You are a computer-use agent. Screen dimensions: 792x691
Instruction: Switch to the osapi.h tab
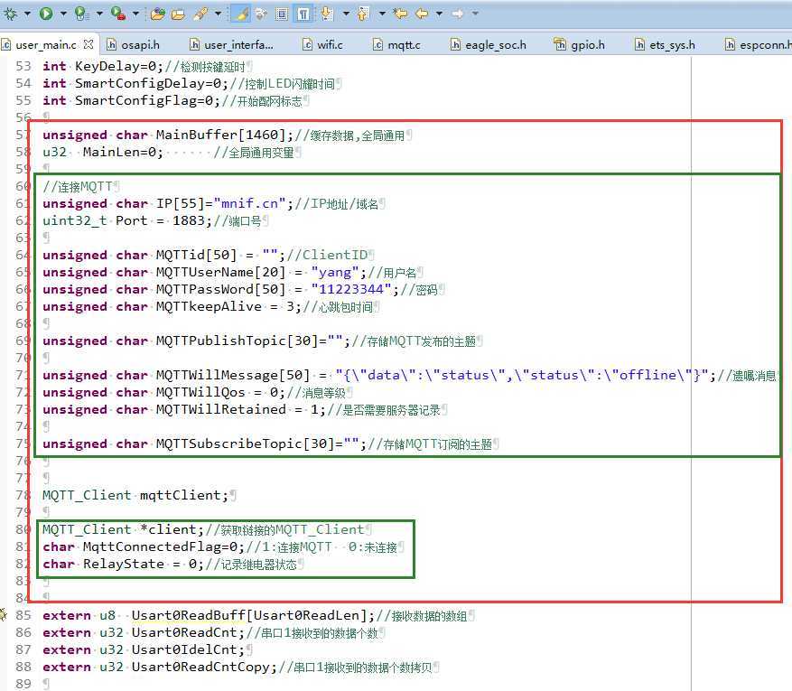pos(134,45)
